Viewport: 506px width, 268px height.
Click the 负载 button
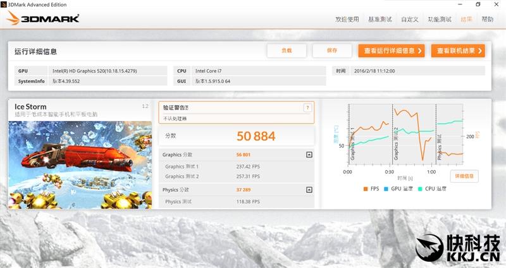287,50
